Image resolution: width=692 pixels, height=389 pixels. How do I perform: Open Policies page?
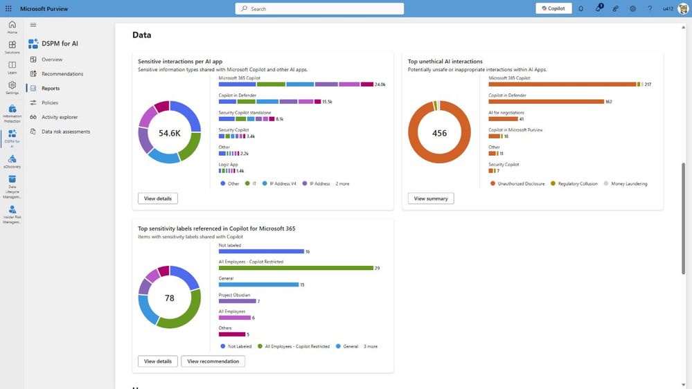50,102
